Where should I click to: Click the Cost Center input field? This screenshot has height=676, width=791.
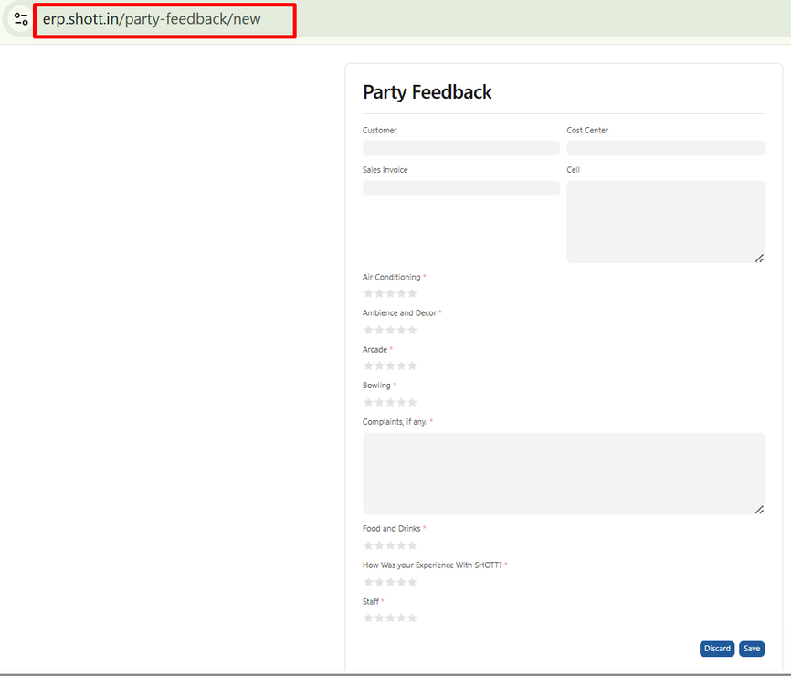[665, 148]
